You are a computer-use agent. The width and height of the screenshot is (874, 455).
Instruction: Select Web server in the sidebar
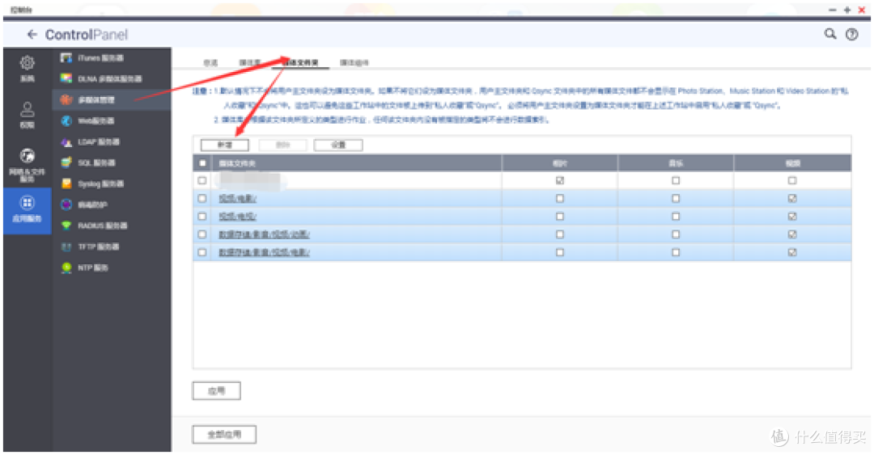pyautogui.click(x=89, y=121)
